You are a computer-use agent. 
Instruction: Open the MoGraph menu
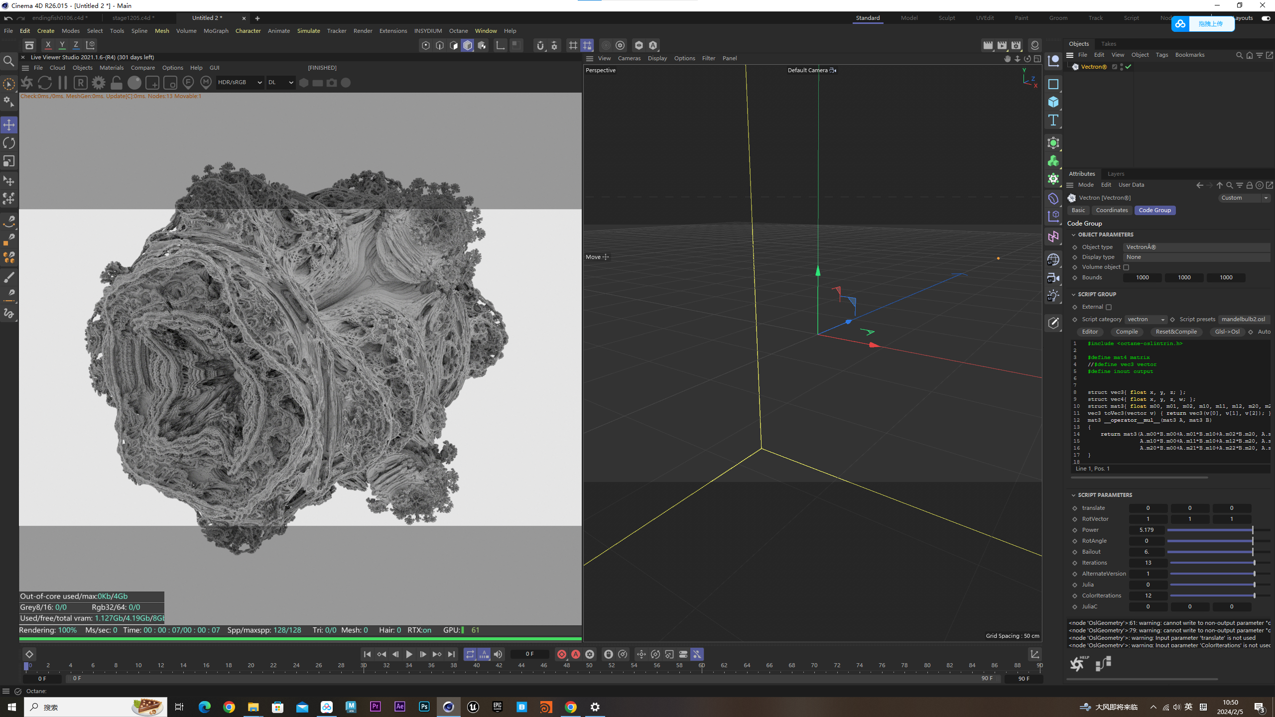216,31
